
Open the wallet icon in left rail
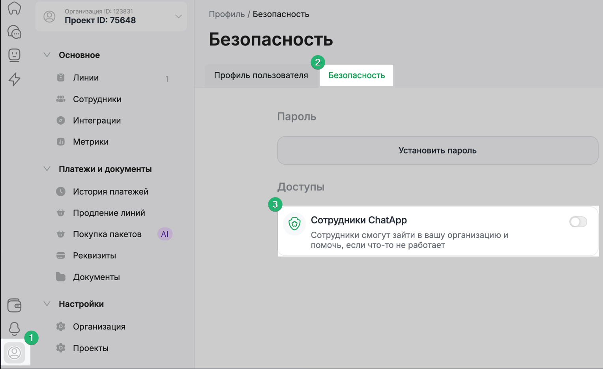click(15, 305)
